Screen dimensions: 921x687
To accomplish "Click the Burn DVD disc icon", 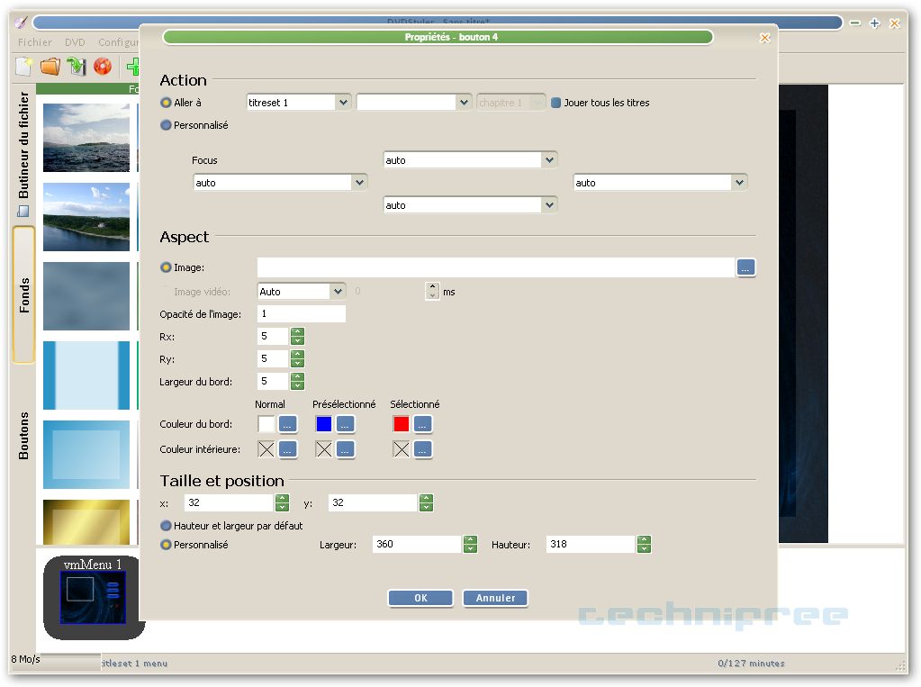I will click(103, 66).
